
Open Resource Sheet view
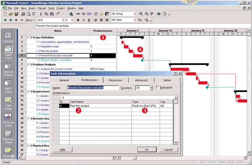pyautogui.click(x=8, y=137)
